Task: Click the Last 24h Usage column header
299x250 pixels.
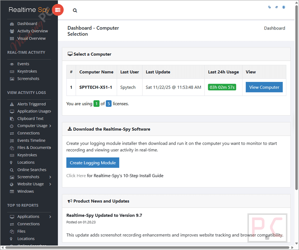Action: click(223, 72)
